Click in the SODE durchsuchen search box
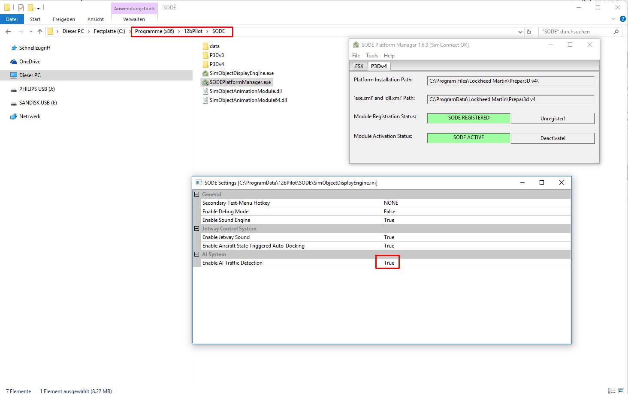Screen dimensions: 628x394 click(x=575, y=32)
